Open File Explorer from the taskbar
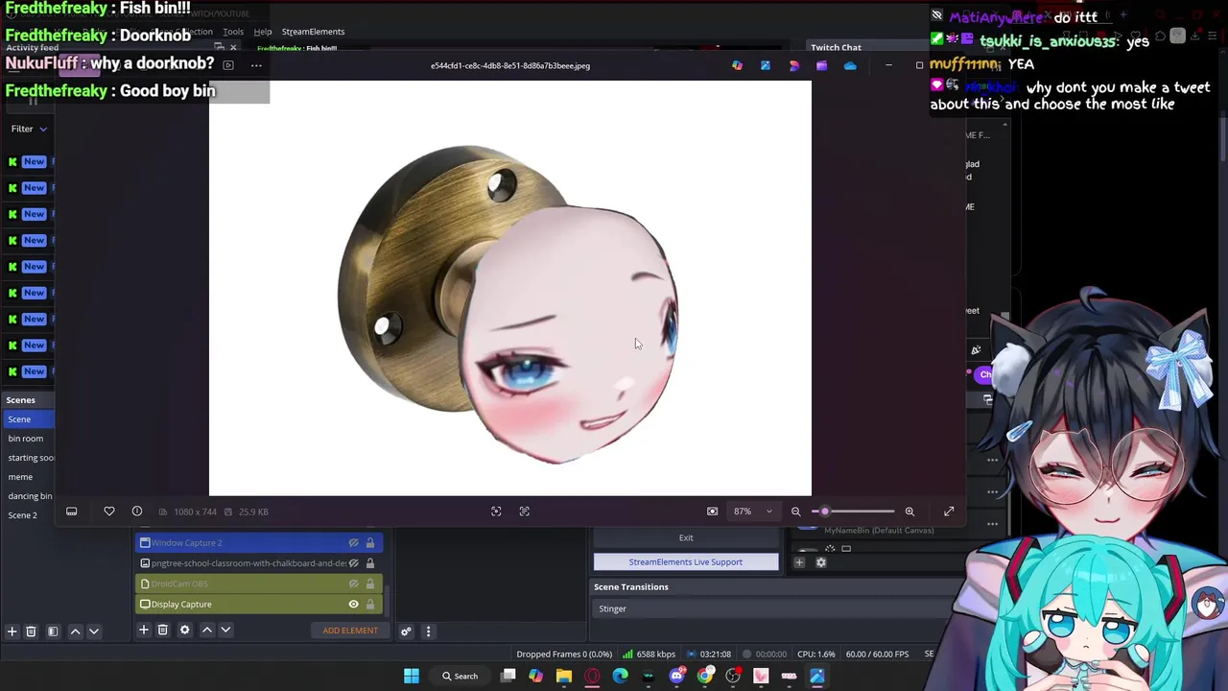The width and height of the screenshot is (1228, 691). pos(564,676)
